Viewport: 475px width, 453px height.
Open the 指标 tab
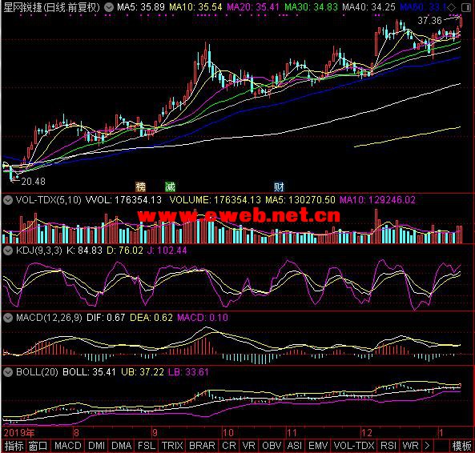14,446
